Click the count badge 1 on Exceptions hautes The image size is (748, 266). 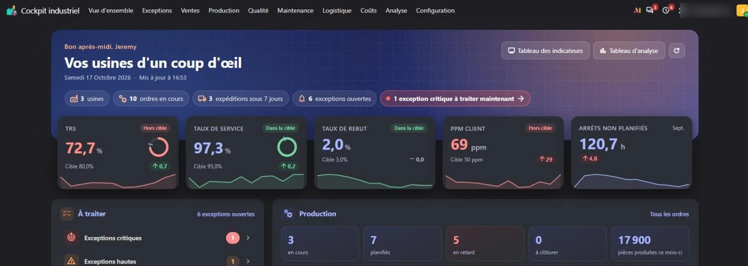click(232, 261)
